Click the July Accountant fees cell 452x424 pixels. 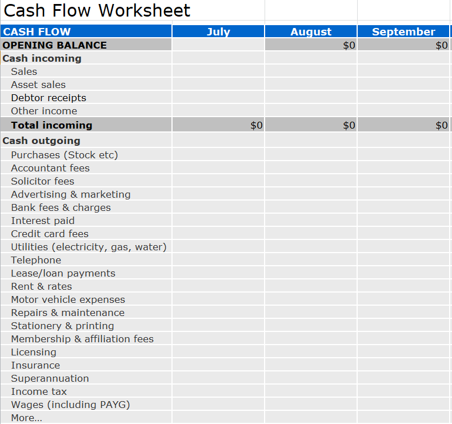tap(218, 167)
